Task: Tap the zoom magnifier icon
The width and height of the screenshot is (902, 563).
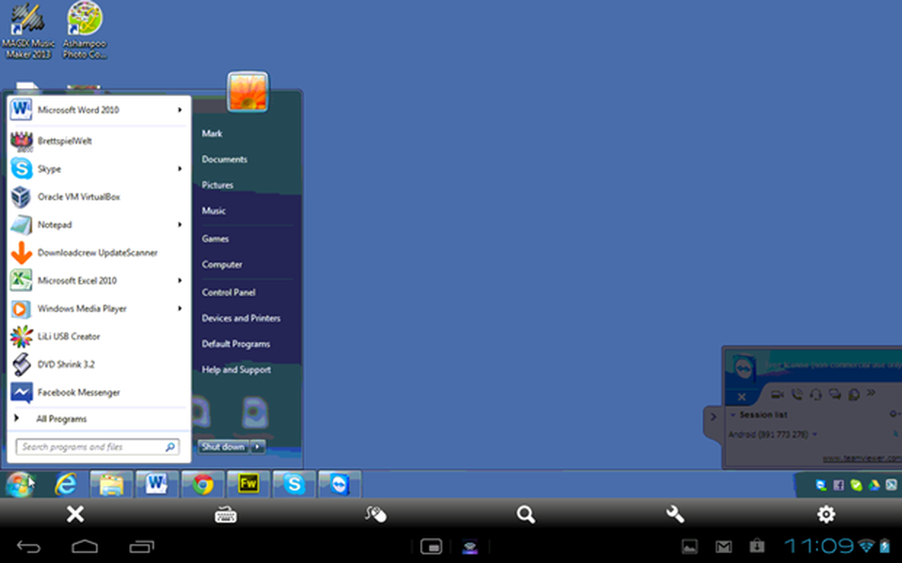Action: click(x=526, y=514)
